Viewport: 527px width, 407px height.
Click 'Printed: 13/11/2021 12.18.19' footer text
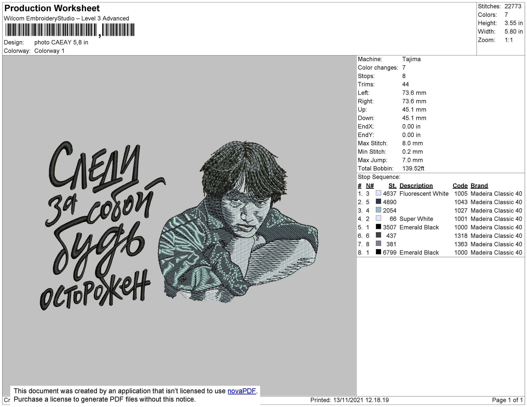coord(349,400)
